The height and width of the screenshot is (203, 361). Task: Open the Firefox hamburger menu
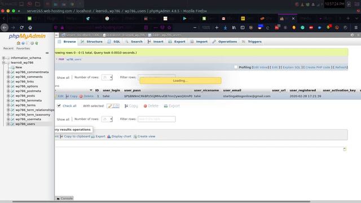click(356, 28)
